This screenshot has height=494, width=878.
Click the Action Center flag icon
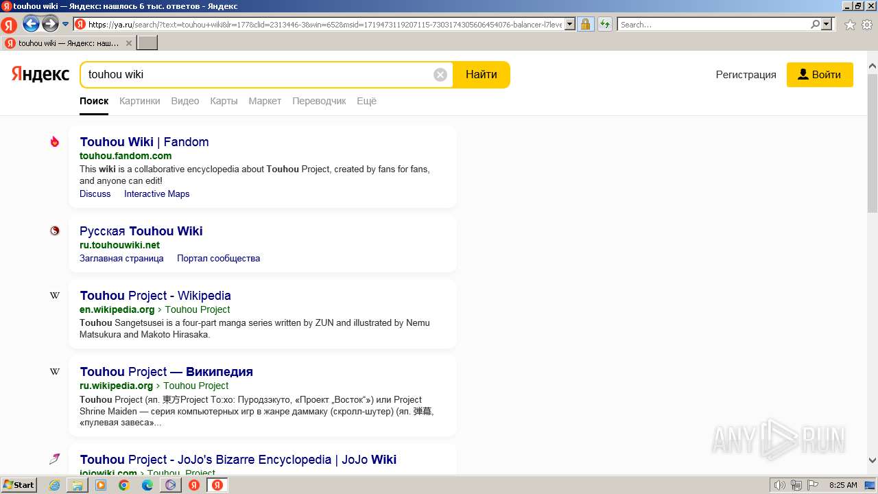[812, 485]
